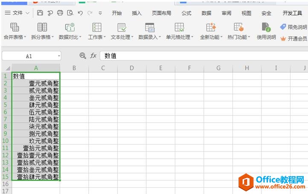Click the 拆分表格 icon

pos(42,27)
